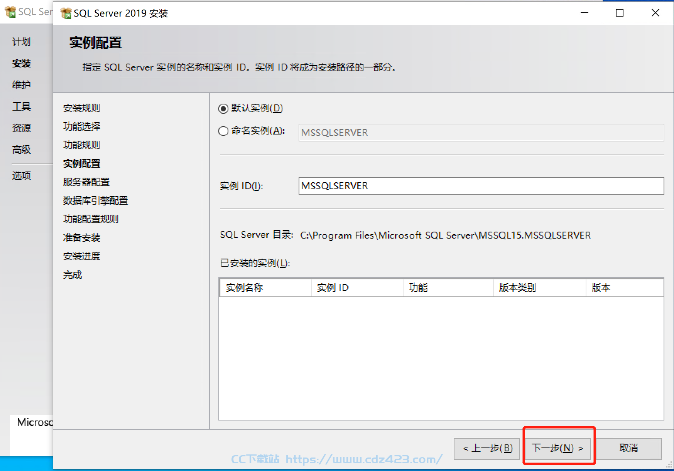Click background SQL Server window title icon

[x=10, y=12]
